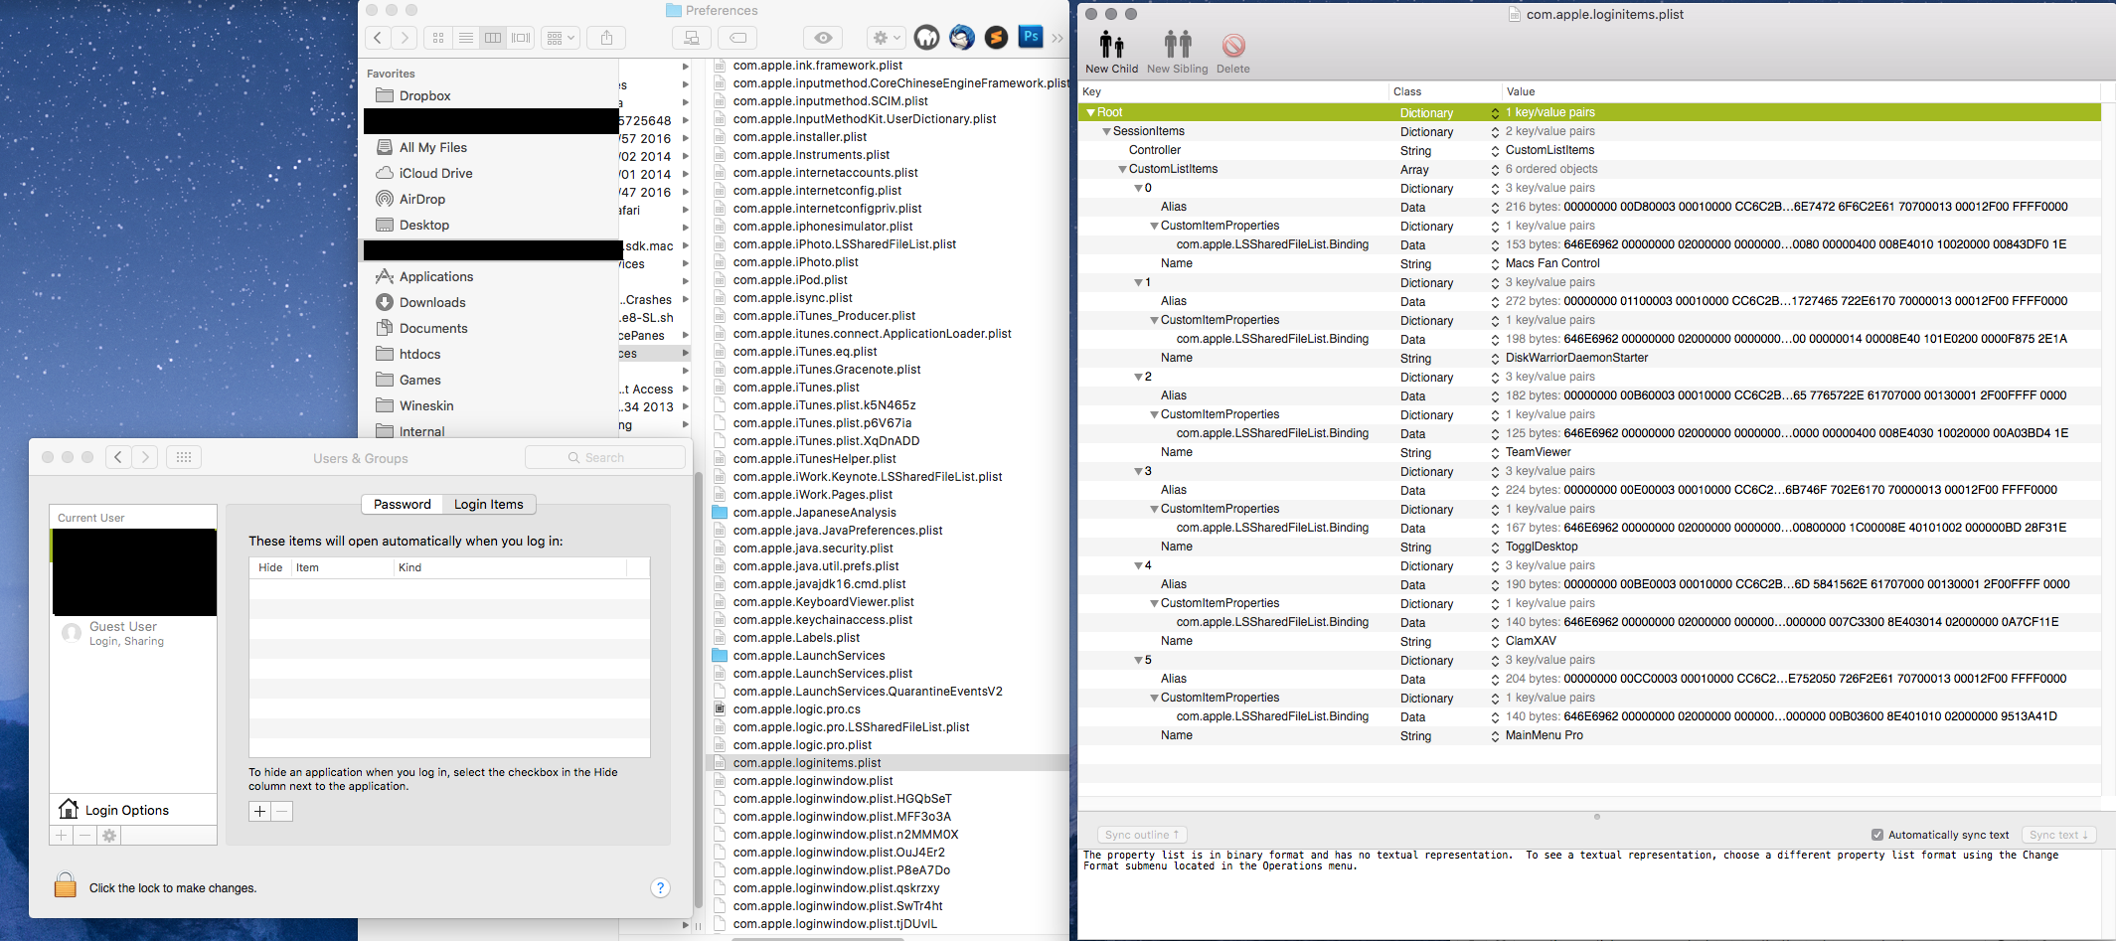Collapse item 3 dictionary in plist
The width and height of the screenshot is (2116, 941).
(1138, 471)
